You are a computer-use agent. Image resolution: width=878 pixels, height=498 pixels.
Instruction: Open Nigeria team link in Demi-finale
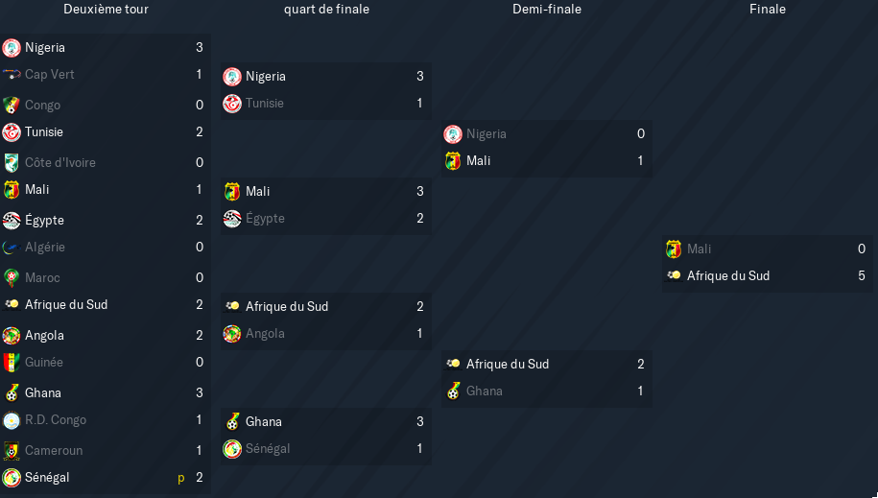(x=486, y=134)
